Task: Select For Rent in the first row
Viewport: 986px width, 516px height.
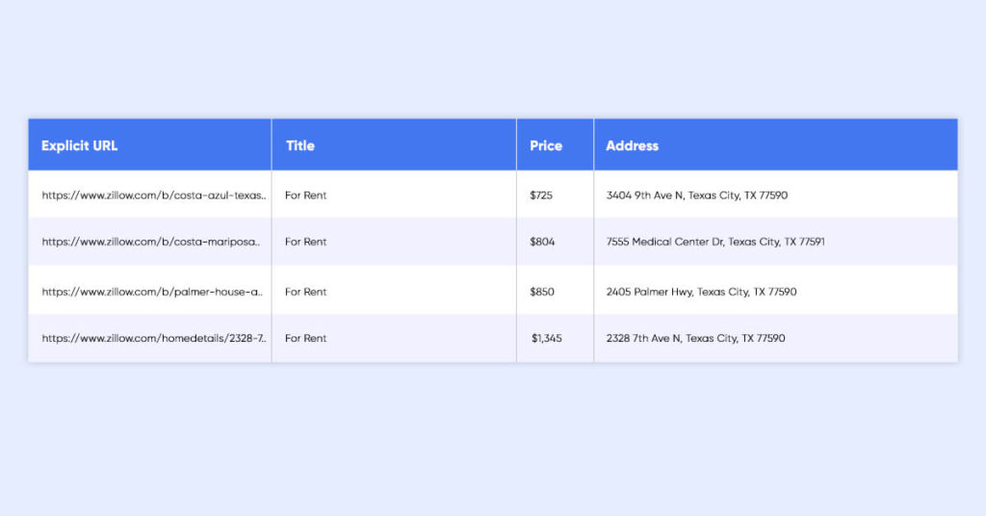Action: coord(306,195)
